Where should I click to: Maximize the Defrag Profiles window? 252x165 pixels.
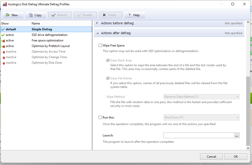pos(233,4)
